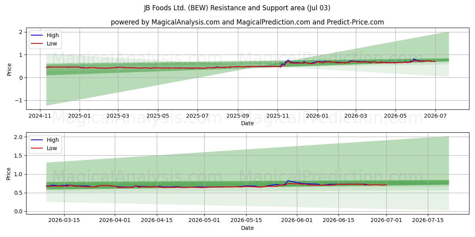Click the '2026-01' date tick label
The height and width of the screenshot is (237, 475).
click(317, 116)
